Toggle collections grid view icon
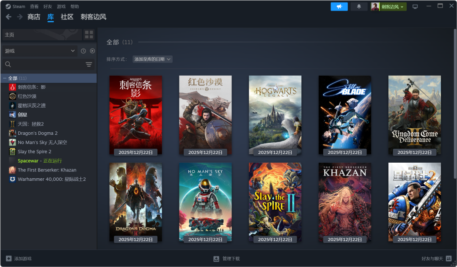 [89, 35]
